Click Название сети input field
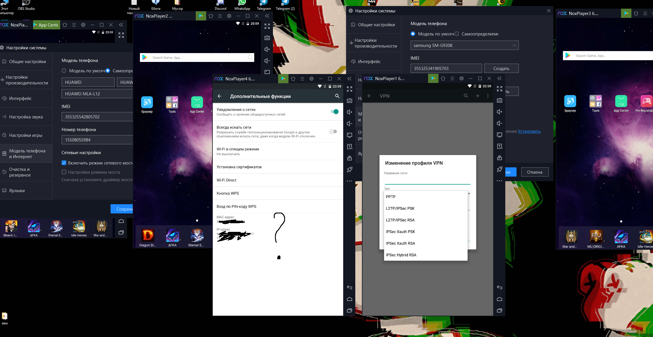 point(428,180)
